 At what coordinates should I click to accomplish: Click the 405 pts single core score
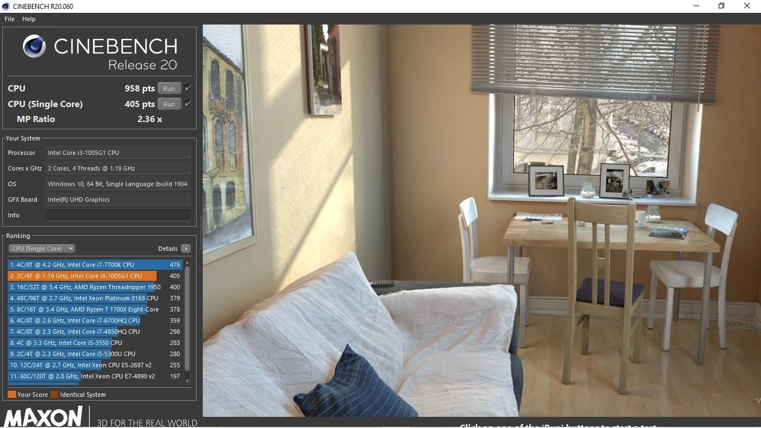140,104
